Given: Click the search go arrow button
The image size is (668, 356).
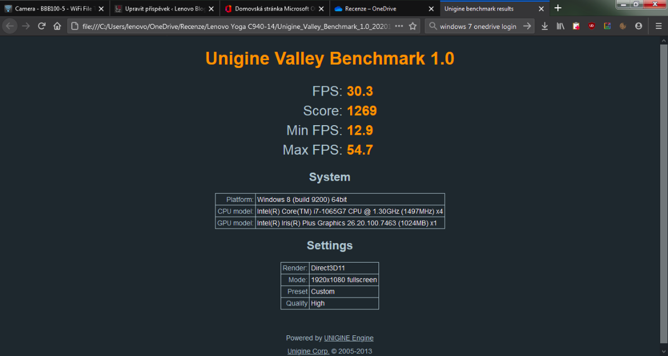Looking at the screenshot, I should click(x=527, y=26).
